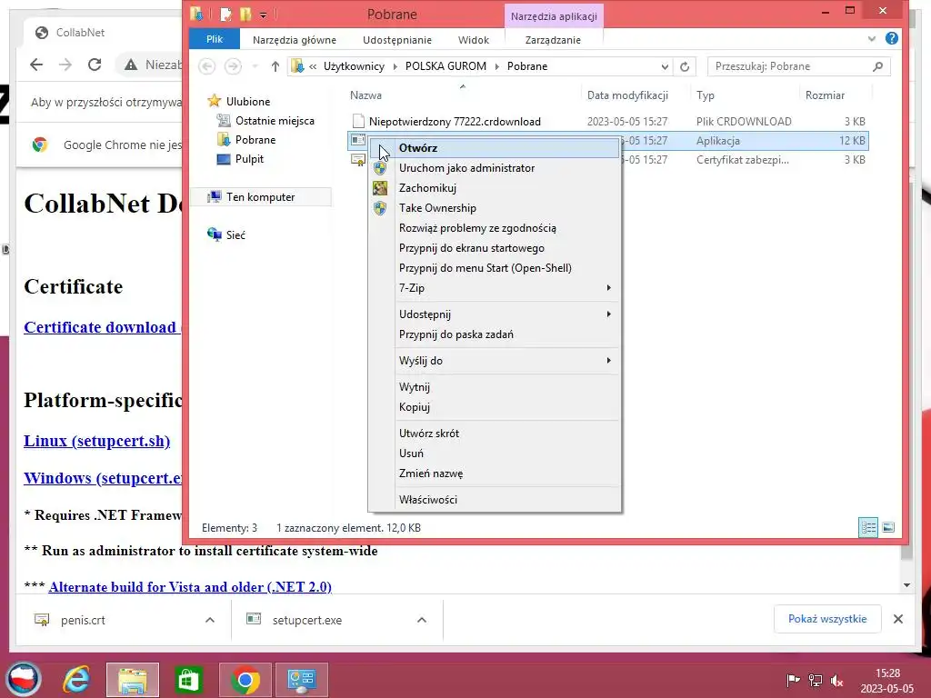Image resolution: width=931 pixels, height=698 pixels.
Task: Close Chrome downloads bar with X
Action: tap(898, 619)
